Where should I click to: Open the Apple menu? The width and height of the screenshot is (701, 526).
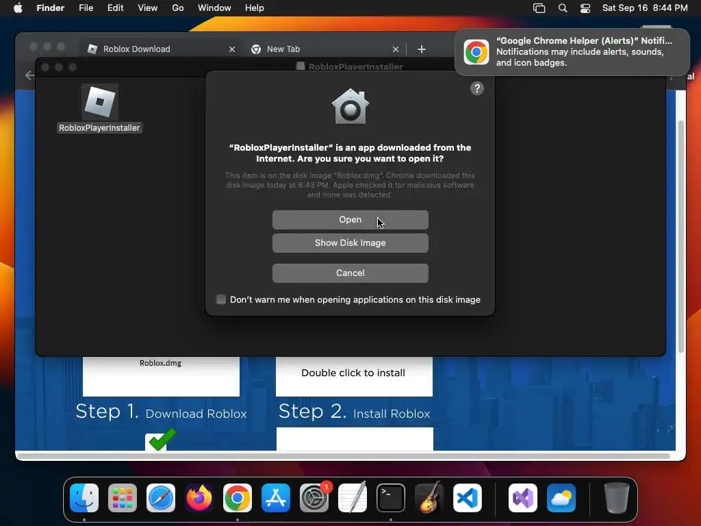[x=18, y=8]
